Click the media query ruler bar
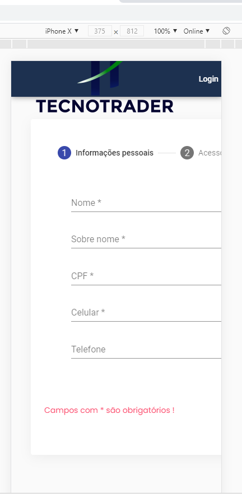This screenshot has width=242, height=494. click(x=121, y=44)
